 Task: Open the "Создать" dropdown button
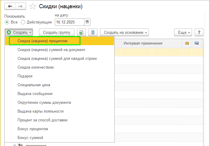point(19,32)
